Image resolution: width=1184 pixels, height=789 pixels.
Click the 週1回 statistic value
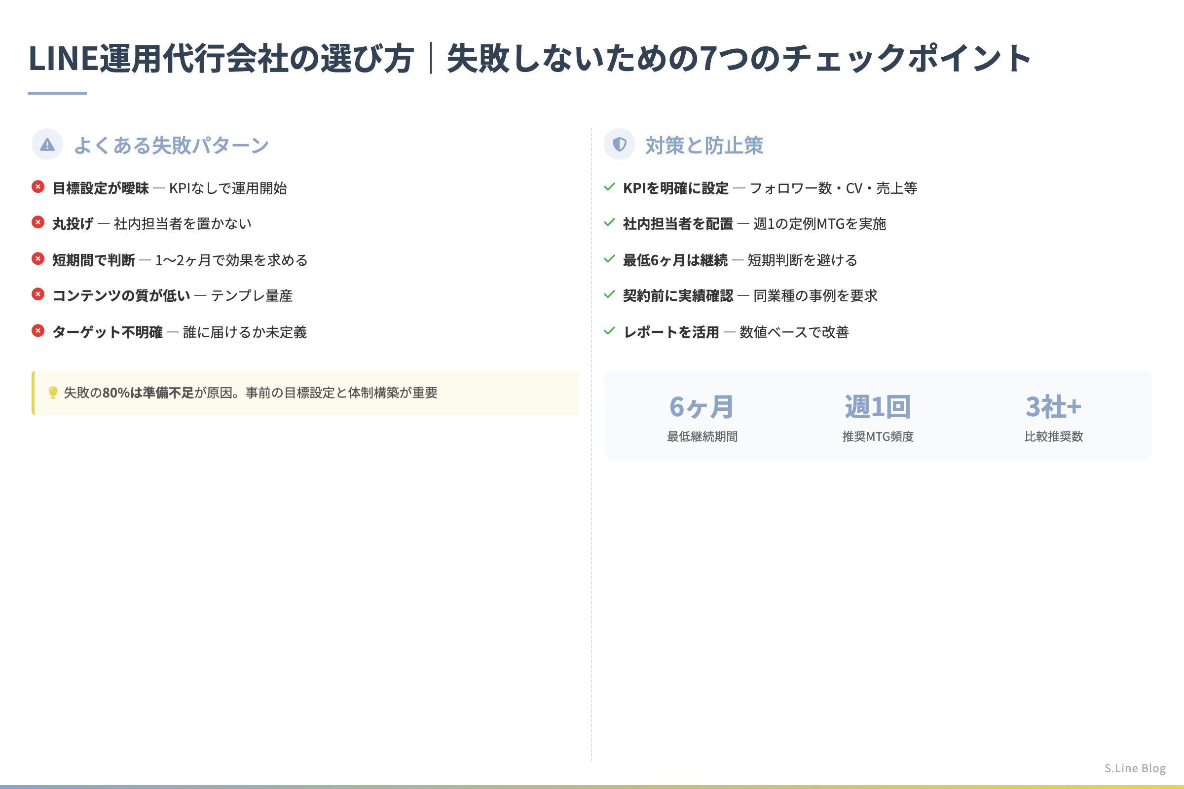[878, 406]
